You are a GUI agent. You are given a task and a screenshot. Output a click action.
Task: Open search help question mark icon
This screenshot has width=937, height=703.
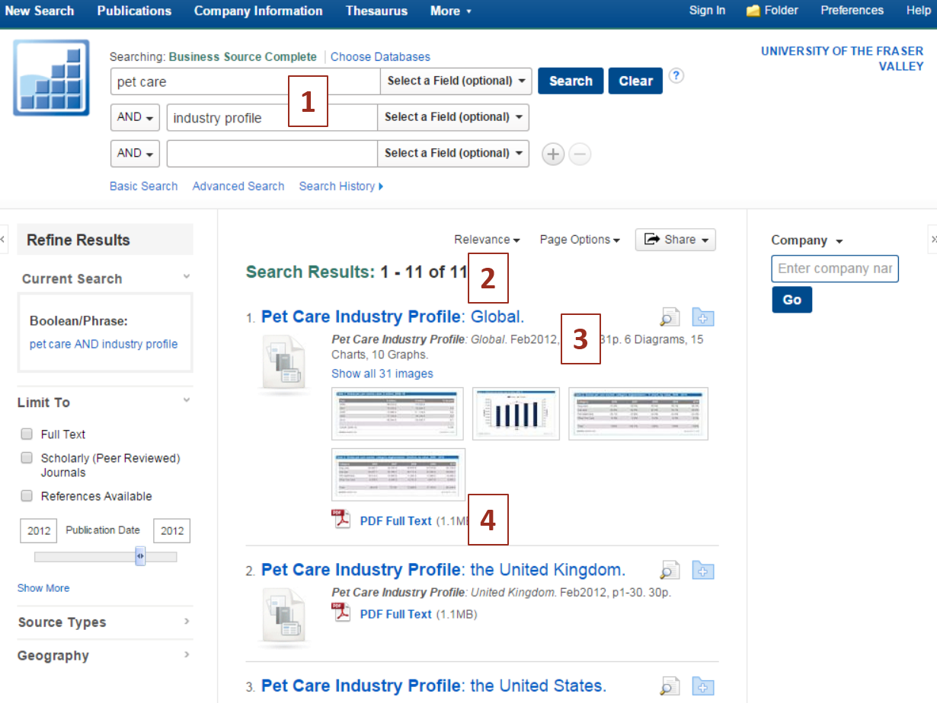coord(676,76)
